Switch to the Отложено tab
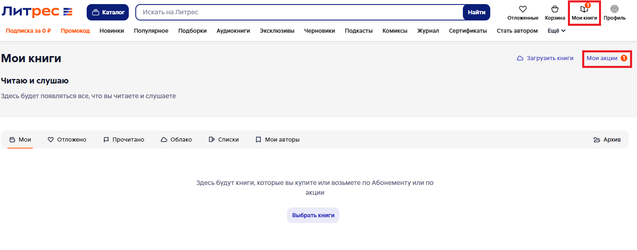This screenshot has height=250, width=637. [67, 140]
